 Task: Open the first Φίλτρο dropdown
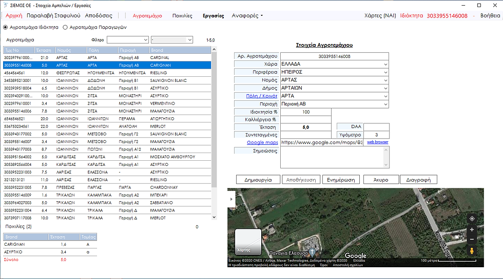[128, 40]
